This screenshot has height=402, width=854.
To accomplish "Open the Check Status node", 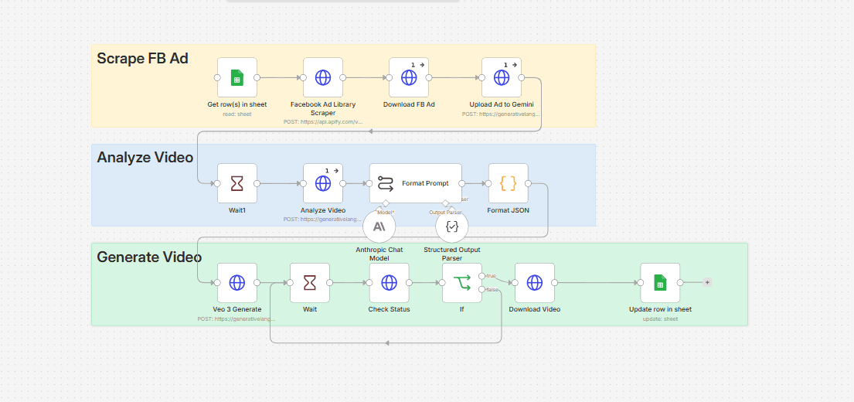I will point(389,283).
